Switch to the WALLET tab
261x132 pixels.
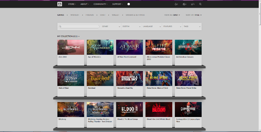[x=115, y=15]
